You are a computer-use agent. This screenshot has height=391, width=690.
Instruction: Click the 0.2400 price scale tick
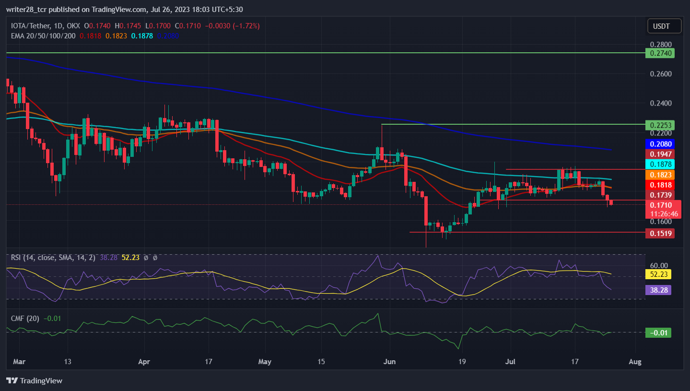click(x=661, y=103)
